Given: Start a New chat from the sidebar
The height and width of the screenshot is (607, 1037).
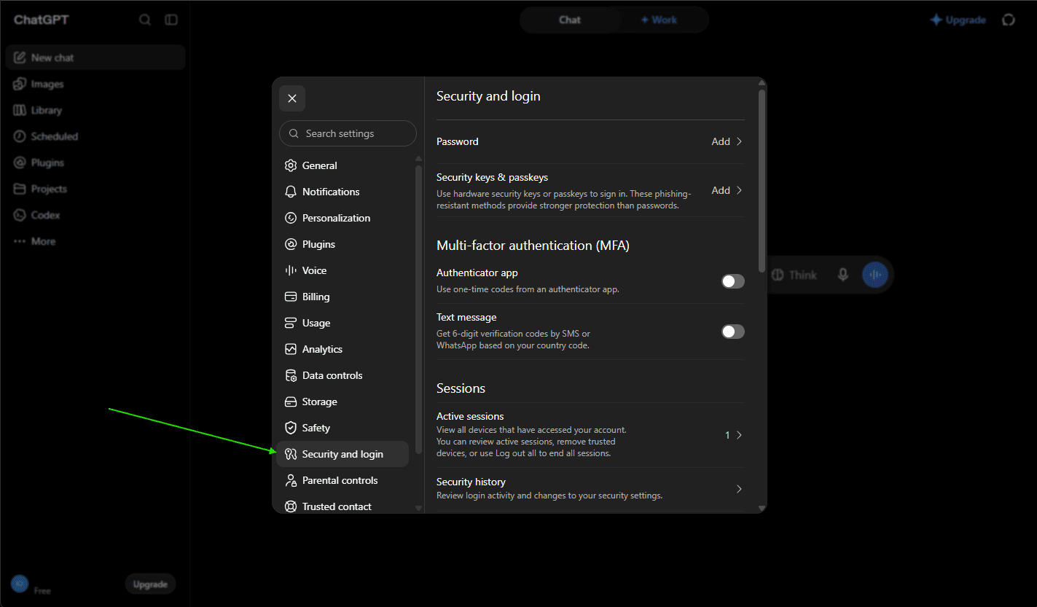Looking at the screenshot, I should (x=95, y=58).
